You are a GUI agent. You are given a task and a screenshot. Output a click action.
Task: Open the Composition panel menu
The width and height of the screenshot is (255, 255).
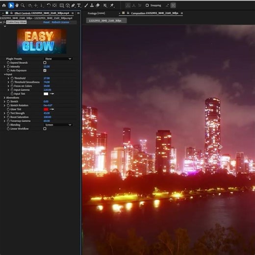(181, 13)
